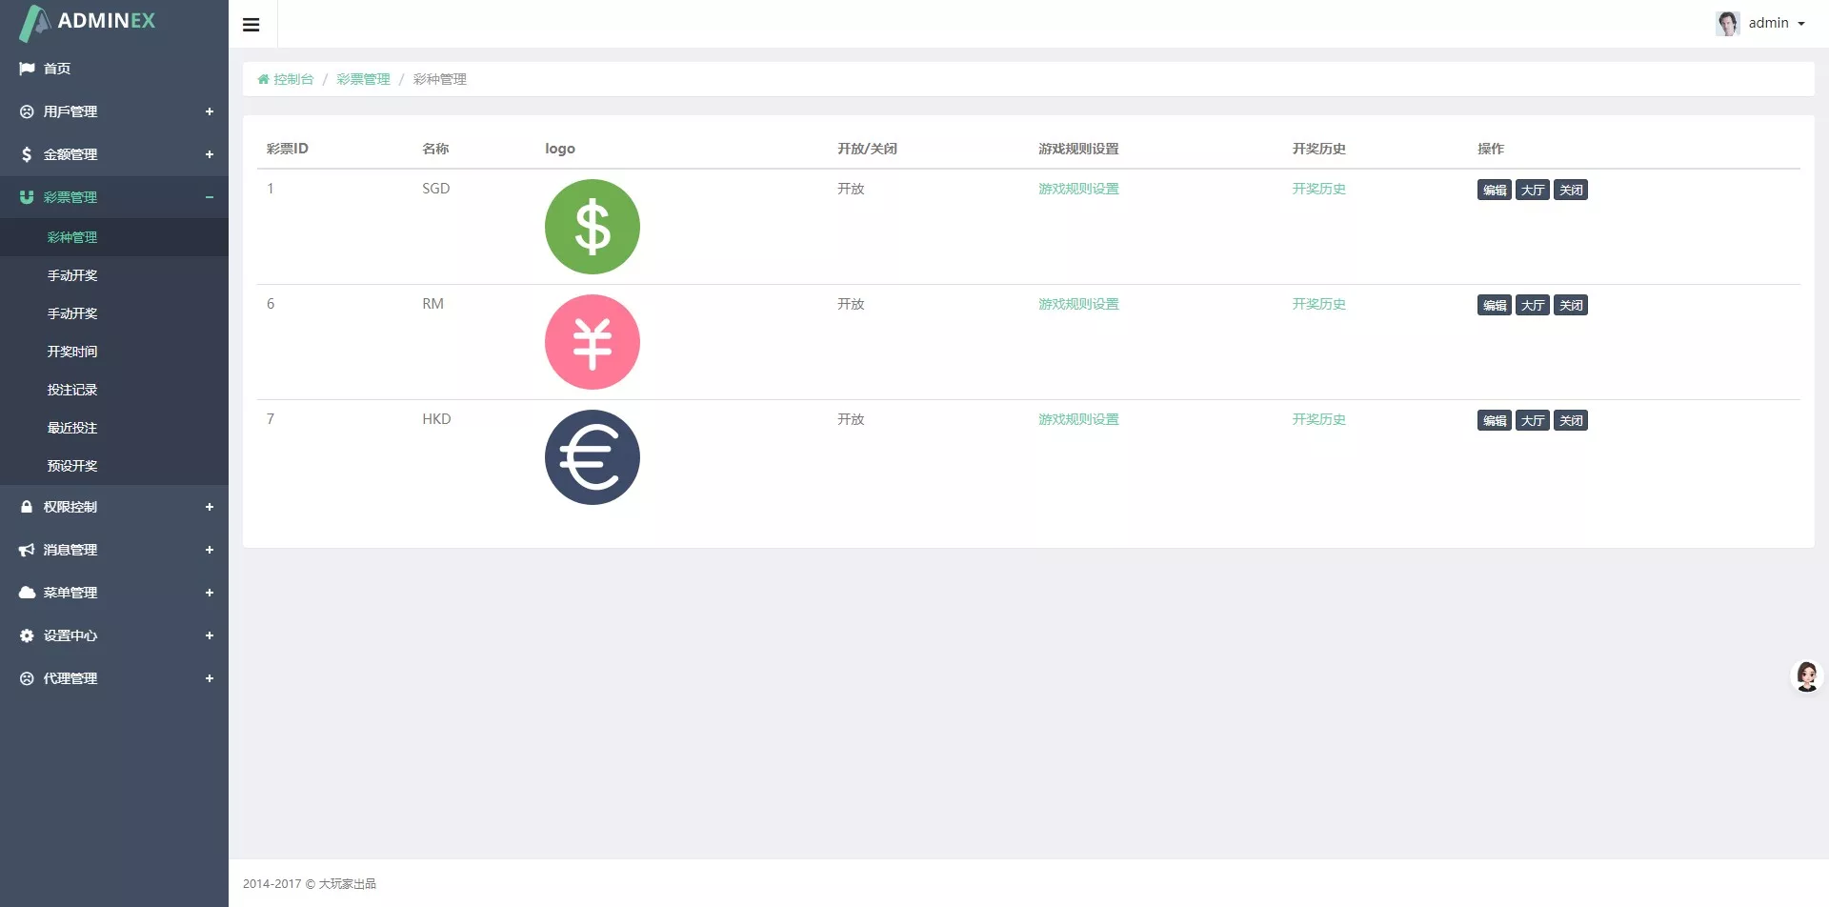Click the dollar sign icon for 金额管理
1829x907 pixels.
coord(27,154)
